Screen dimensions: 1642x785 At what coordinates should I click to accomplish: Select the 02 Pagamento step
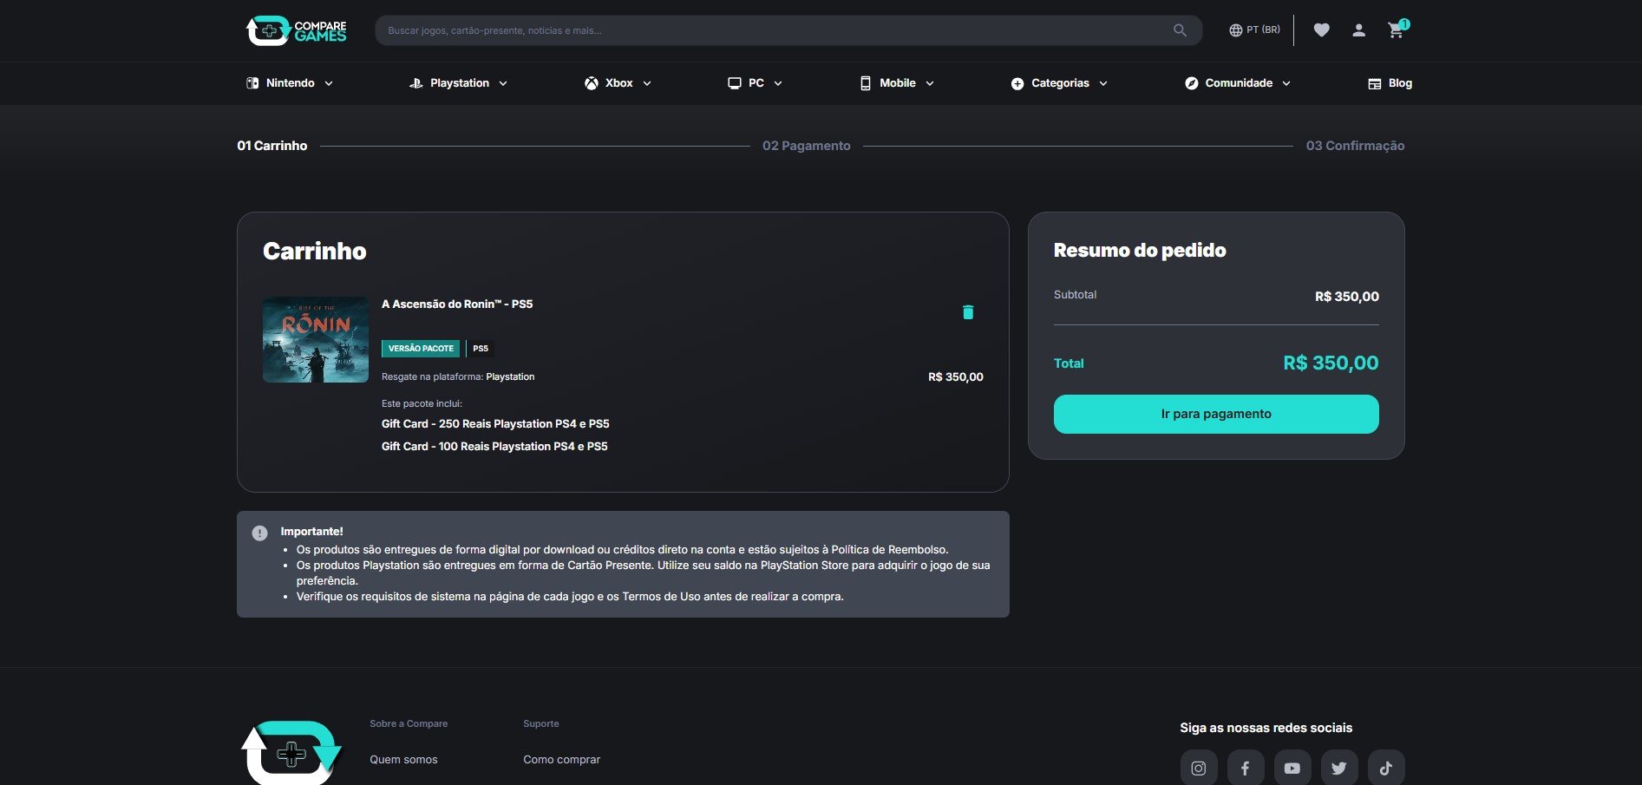tap(807, 146)
